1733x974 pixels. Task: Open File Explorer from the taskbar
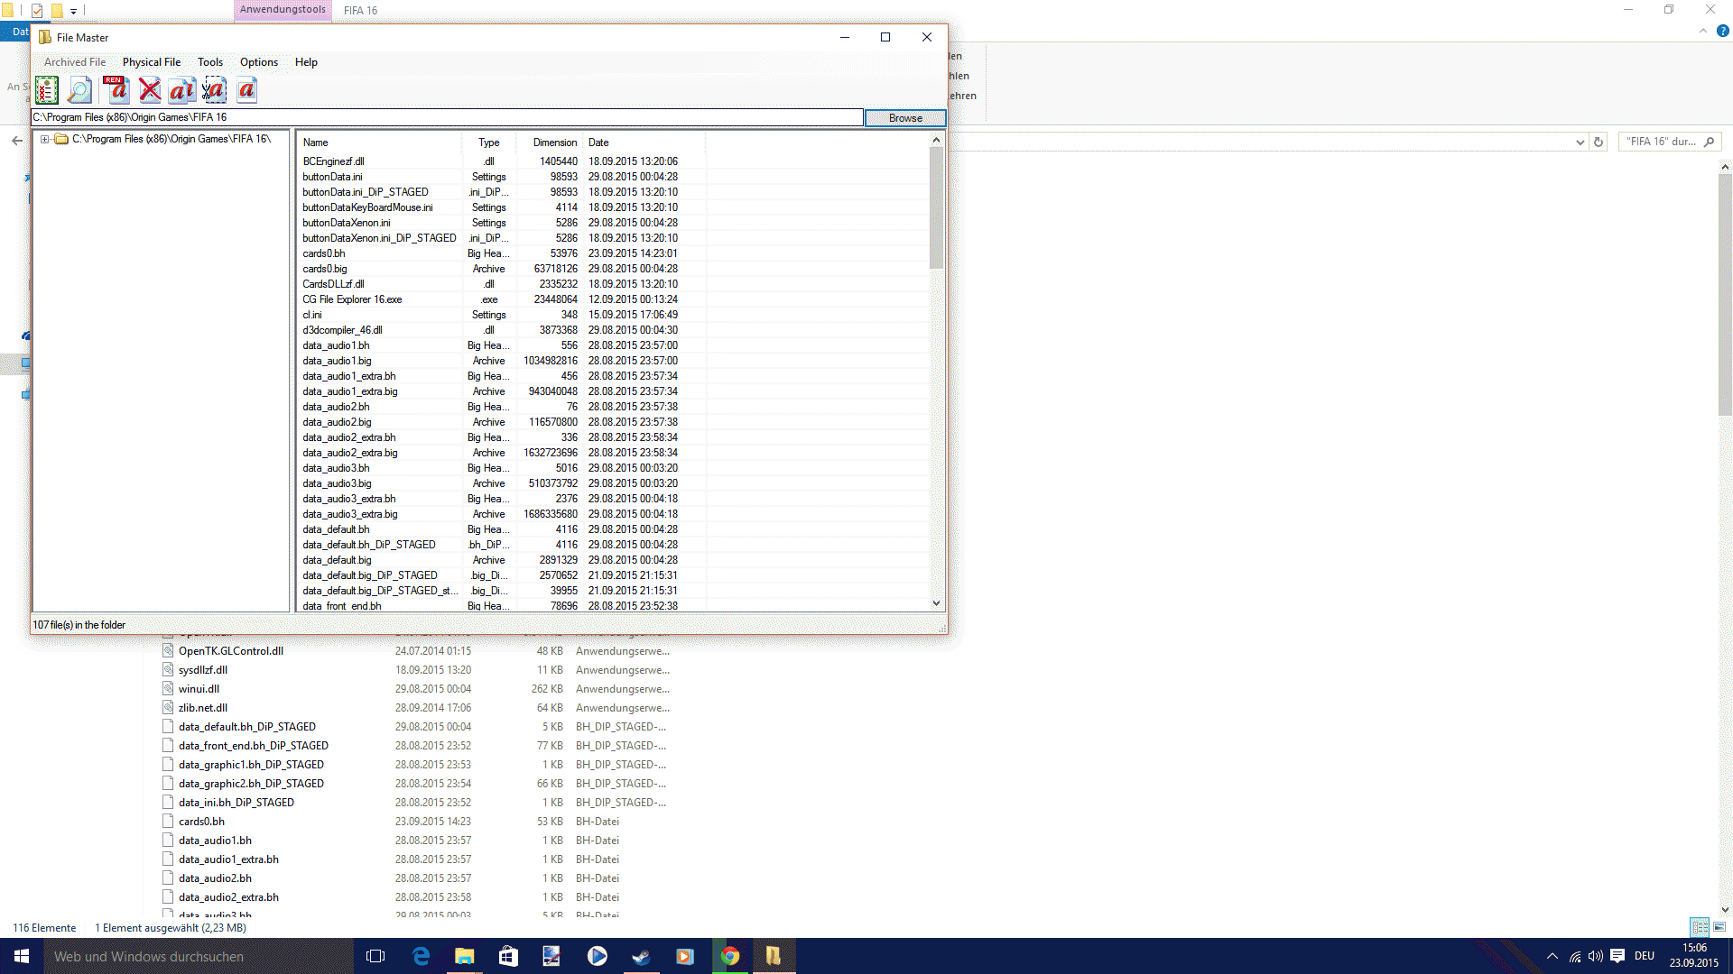(465, 956)
